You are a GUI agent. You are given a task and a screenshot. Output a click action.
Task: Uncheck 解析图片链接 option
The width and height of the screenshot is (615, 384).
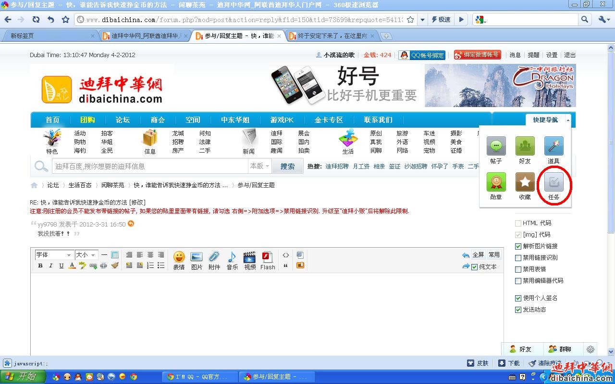click(518, 246)
